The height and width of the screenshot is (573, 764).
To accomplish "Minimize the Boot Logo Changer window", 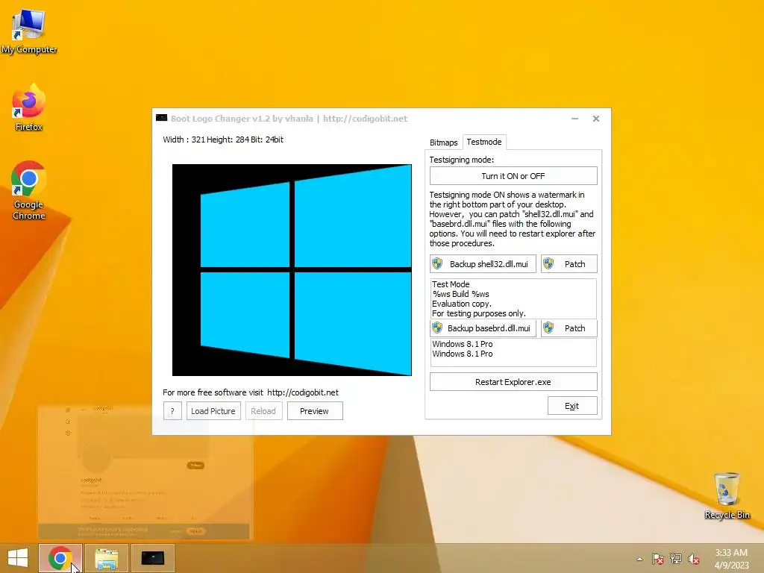I will [575, 119].
